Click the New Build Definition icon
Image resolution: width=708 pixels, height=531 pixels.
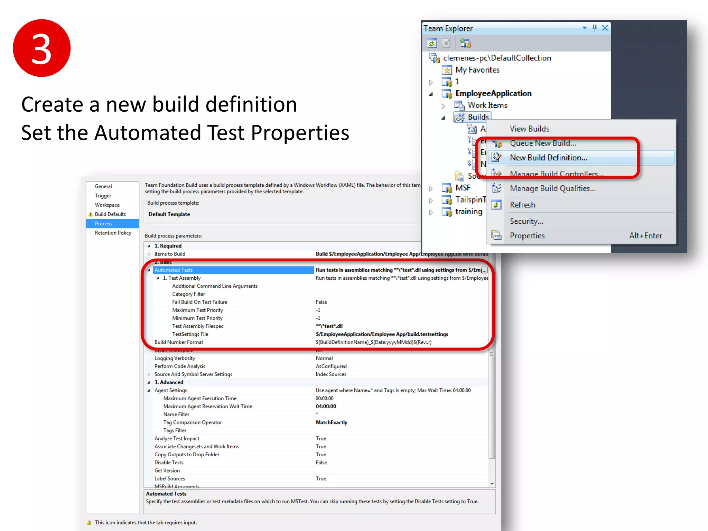tap(496, 157)
